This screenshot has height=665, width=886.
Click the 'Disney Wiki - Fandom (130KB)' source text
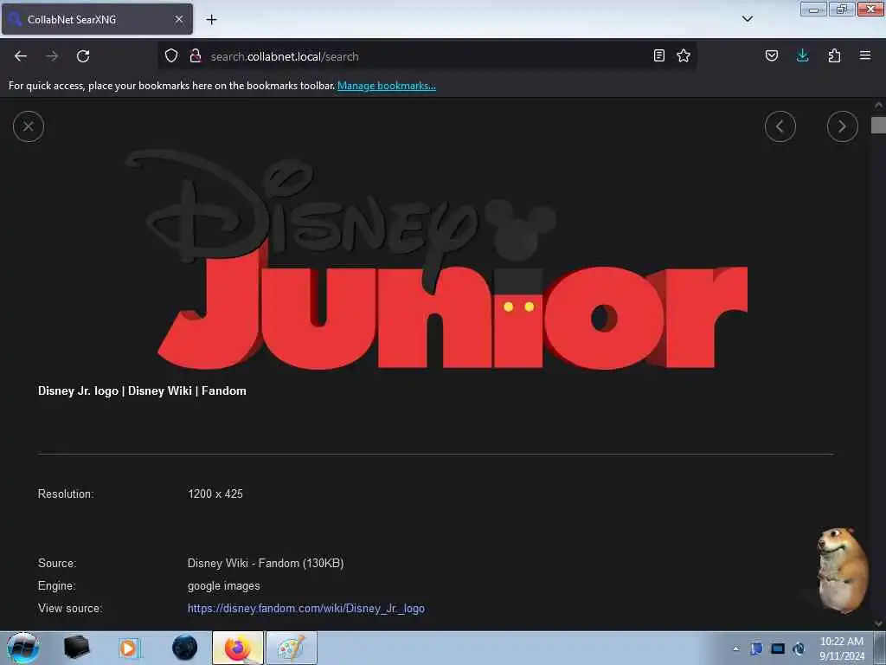tap(266, 563)
